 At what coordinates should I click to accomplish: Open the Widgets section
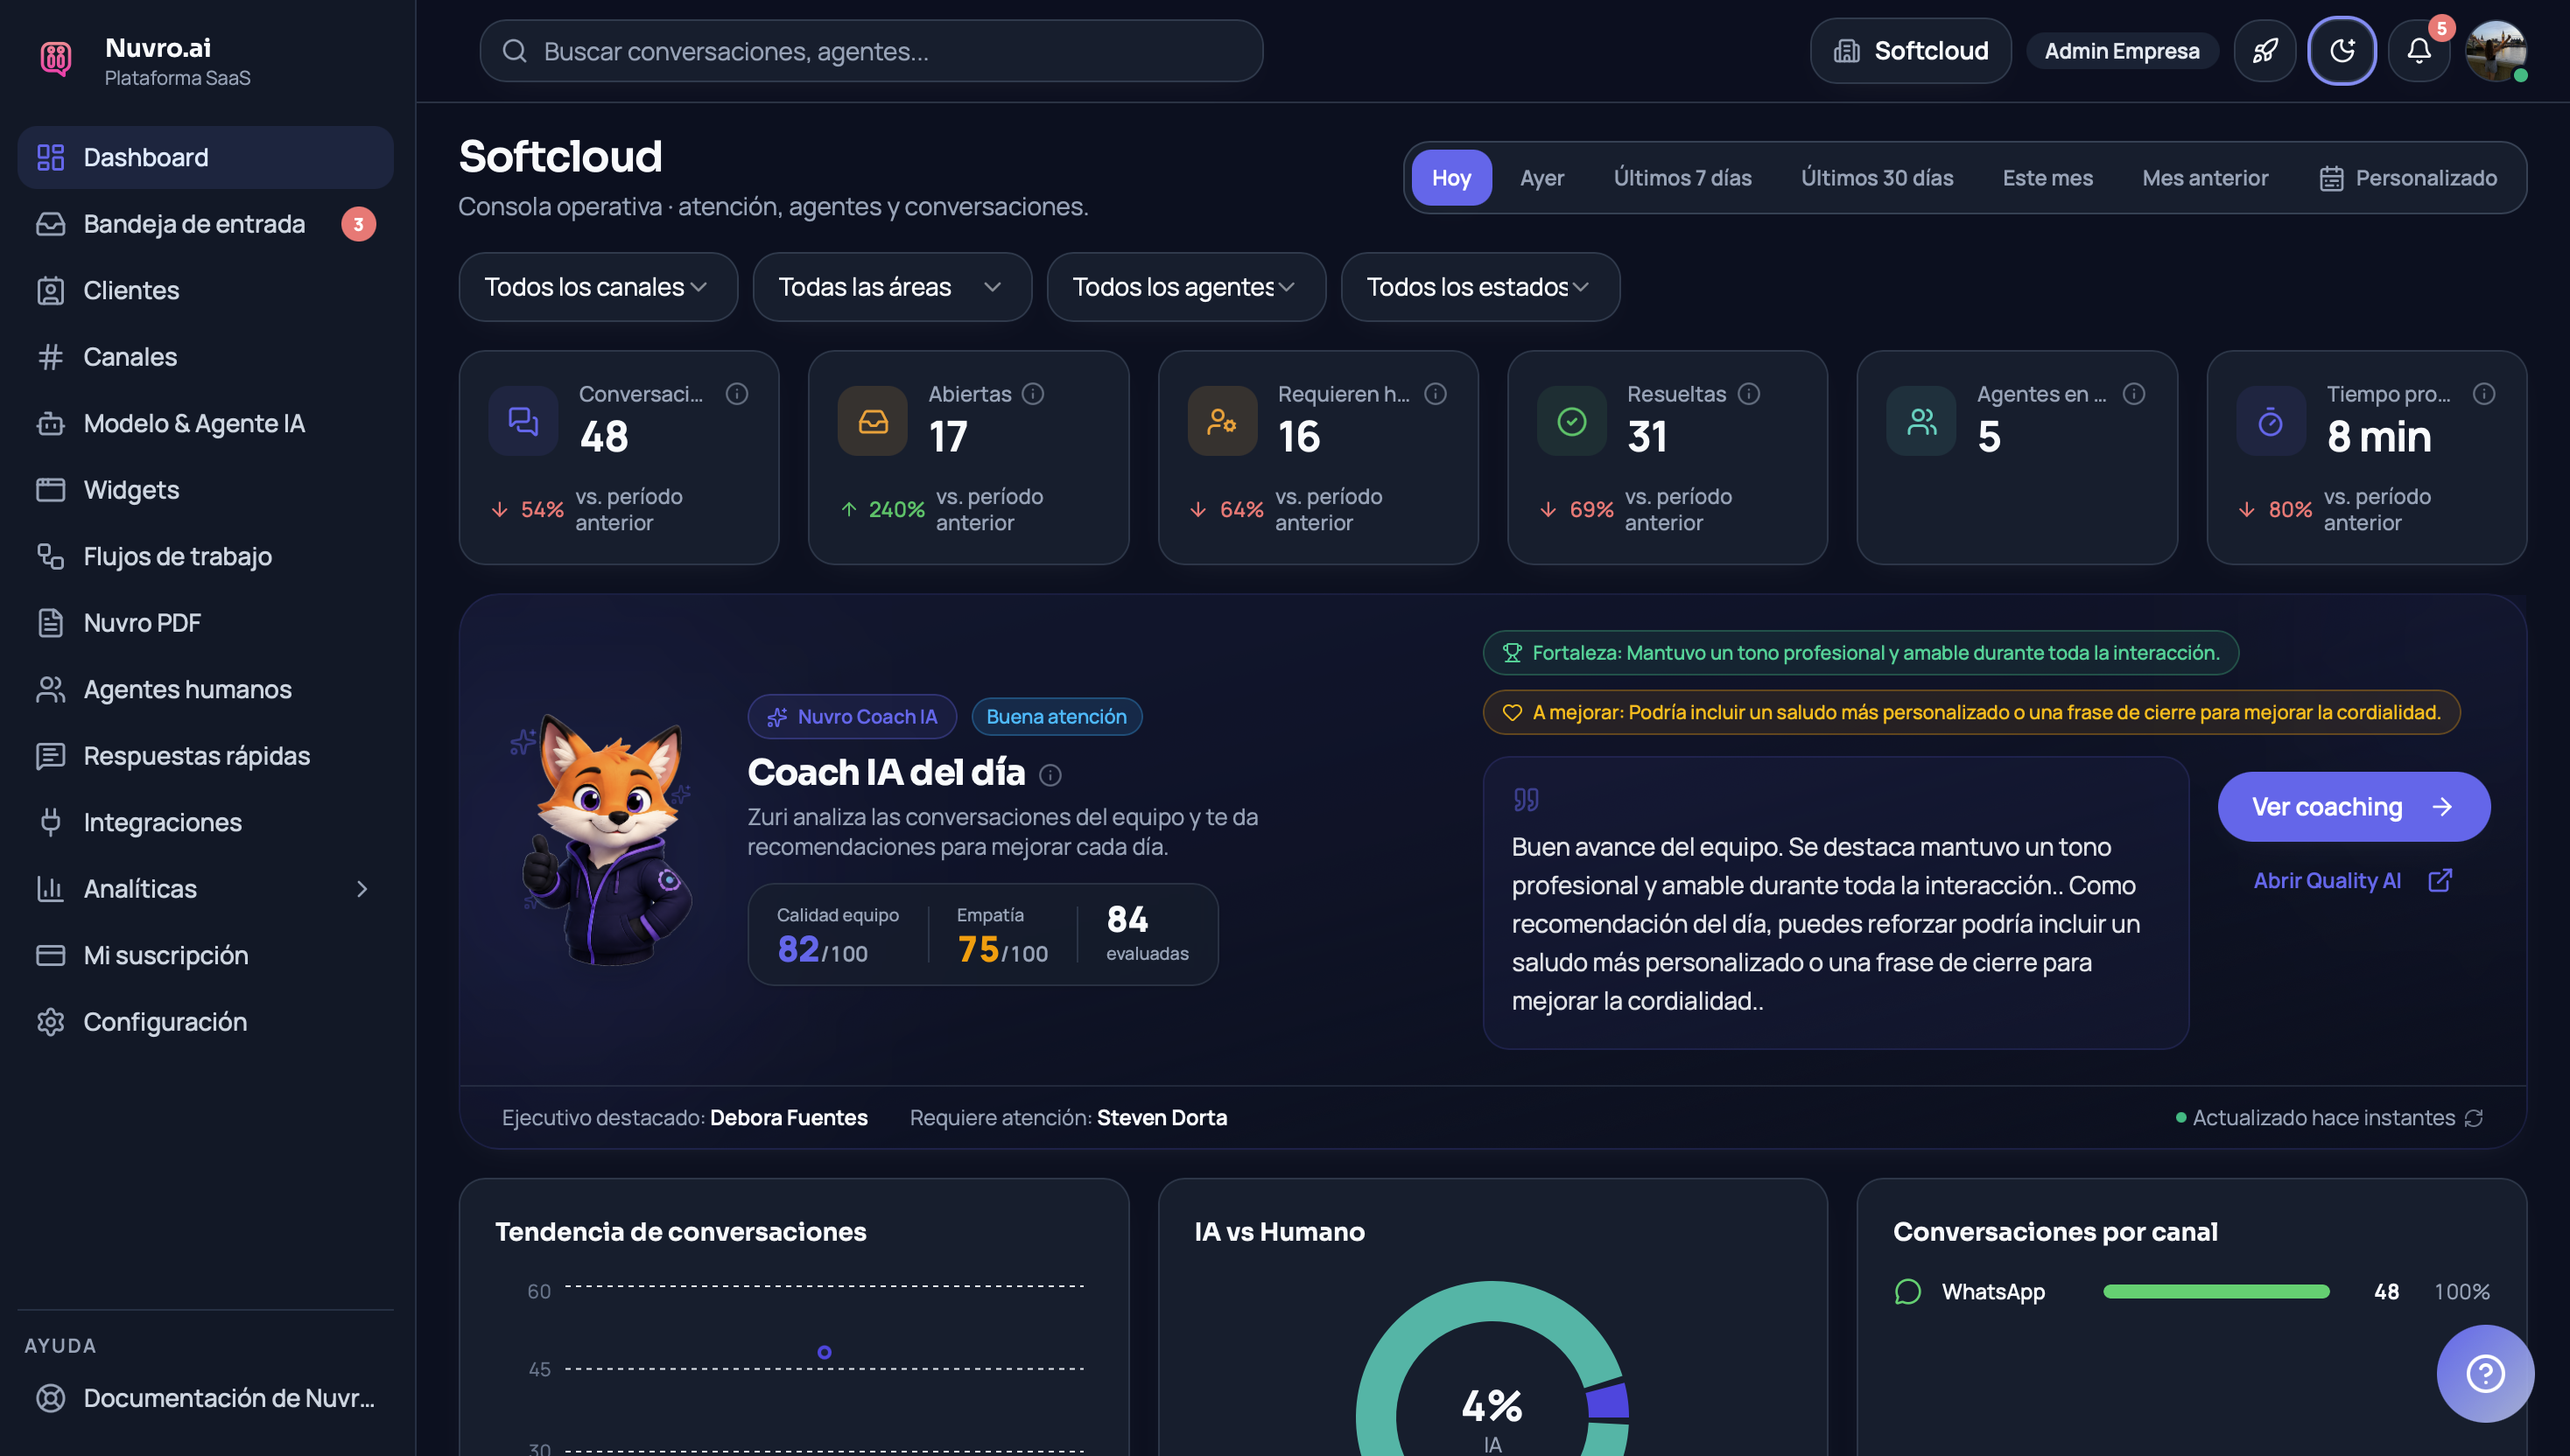pyautogui.click(x=205, y=490)
